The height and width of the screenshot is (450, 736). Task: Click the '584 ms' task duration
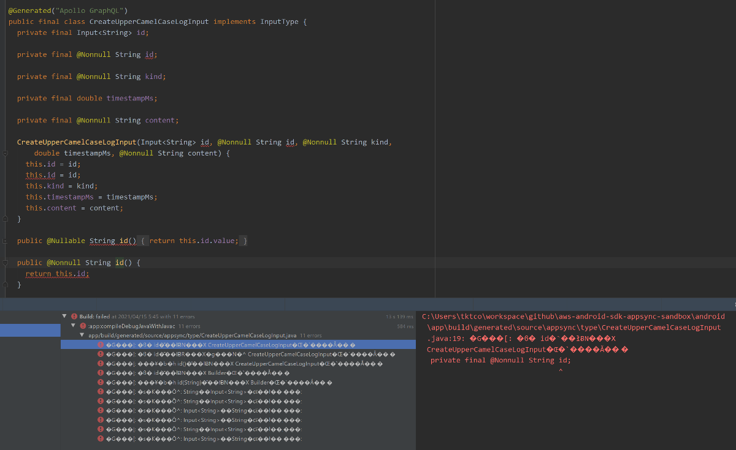coord(405,326)
